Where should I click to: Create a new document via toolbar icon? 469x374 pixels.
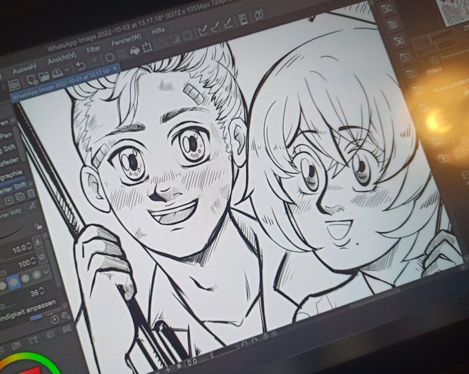click(32, 80)
